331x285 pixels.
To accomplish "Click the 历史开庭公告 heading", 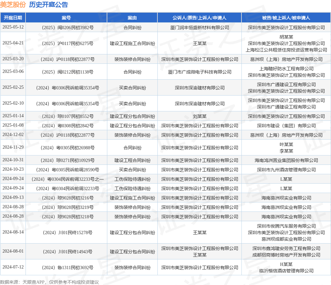I will point(48,5).
